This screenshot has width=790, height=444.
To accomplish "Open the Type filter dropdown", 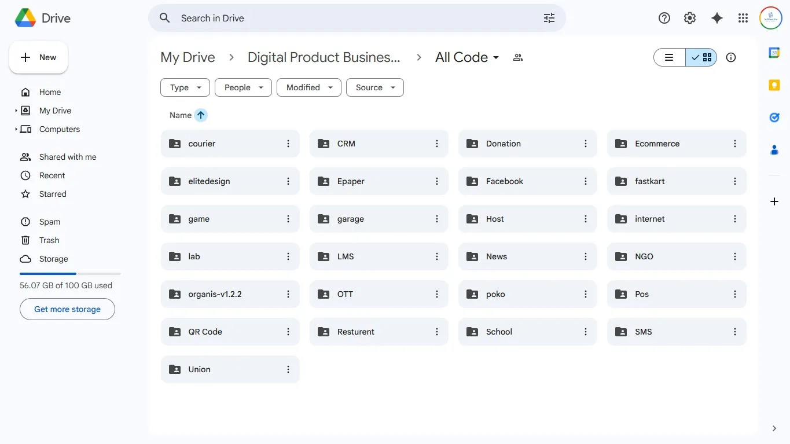I will tap(185, 87).
